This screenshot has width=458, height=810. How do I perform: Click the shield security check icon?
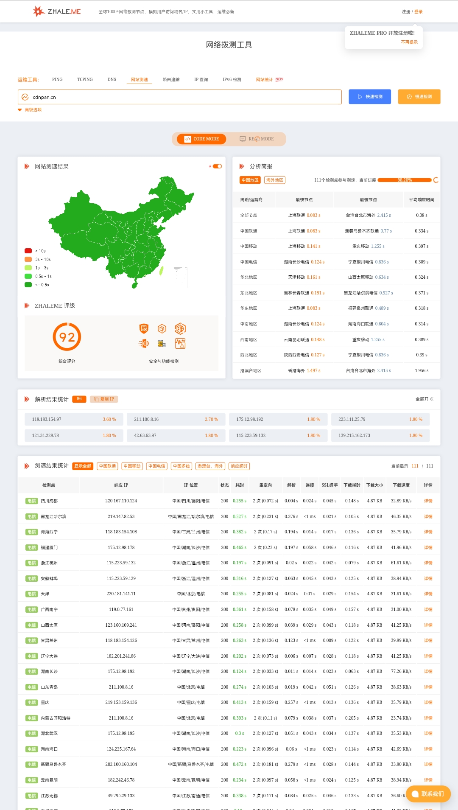[x=144, y=328]
